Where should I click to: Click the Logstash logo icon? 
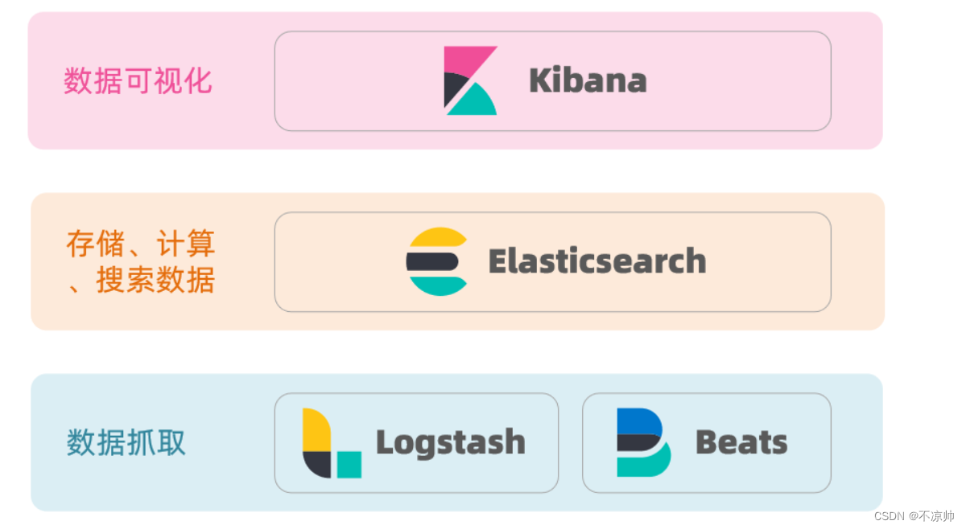(332, 443)
